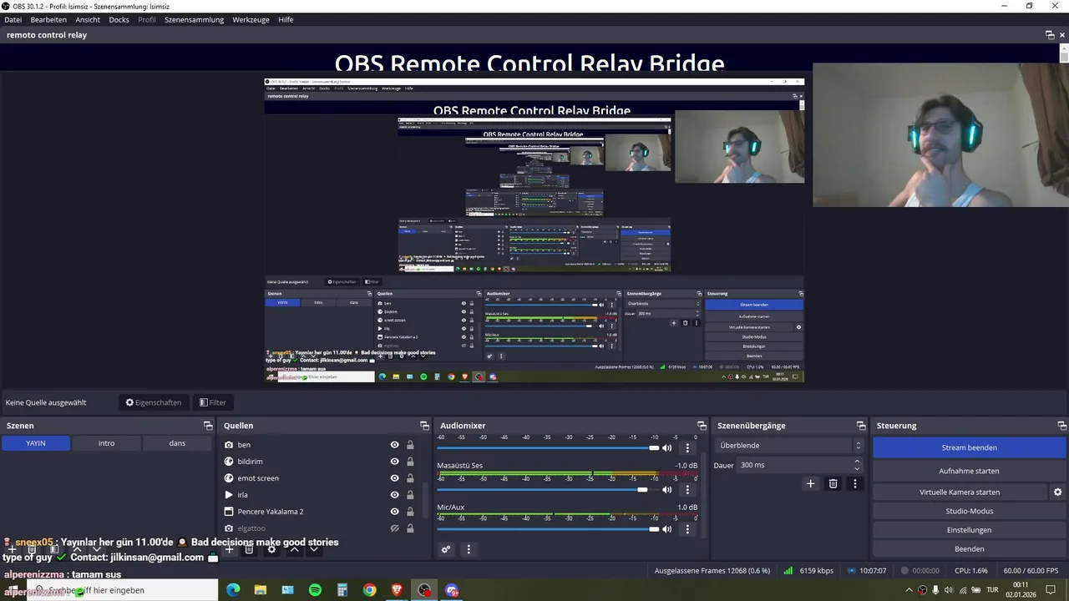Image resolution: width=1069 pixels, height=601 pixels.
Task: Pop out the Szenenübergänge dock
Action: tap(860, 426)
